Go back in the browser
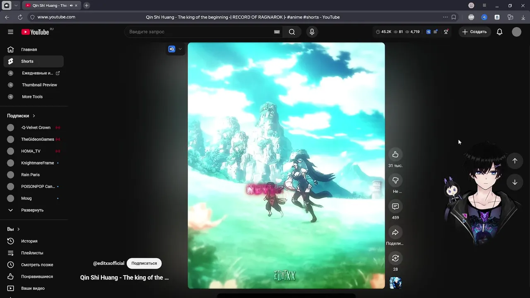The height and width of the screenshot is (298, 530). (x=7, y=17)
